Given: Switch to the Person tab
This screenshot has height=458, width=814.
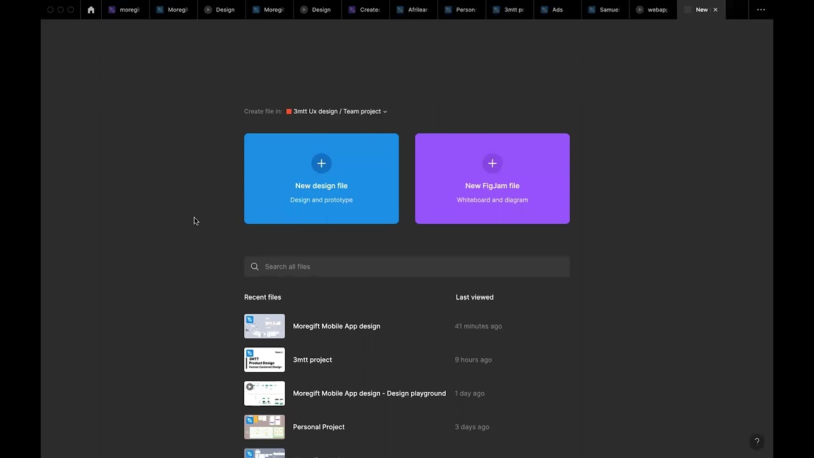Looking at the screenshot, I should (x=462, y=10).
